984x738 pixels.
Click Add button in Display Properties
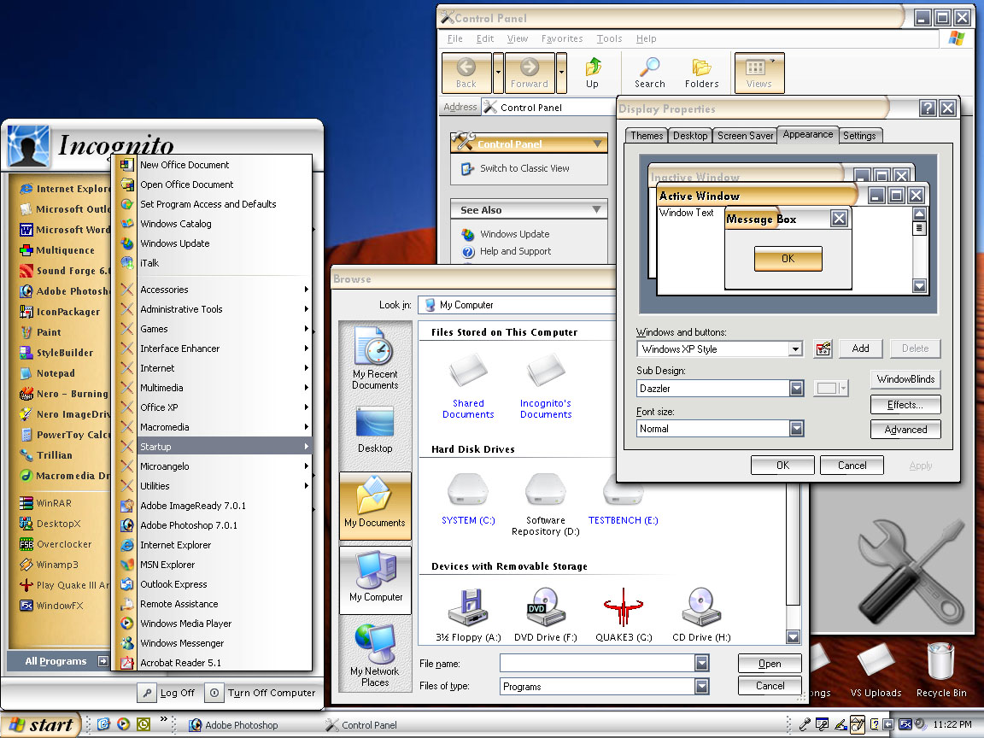tap(860, 348)
